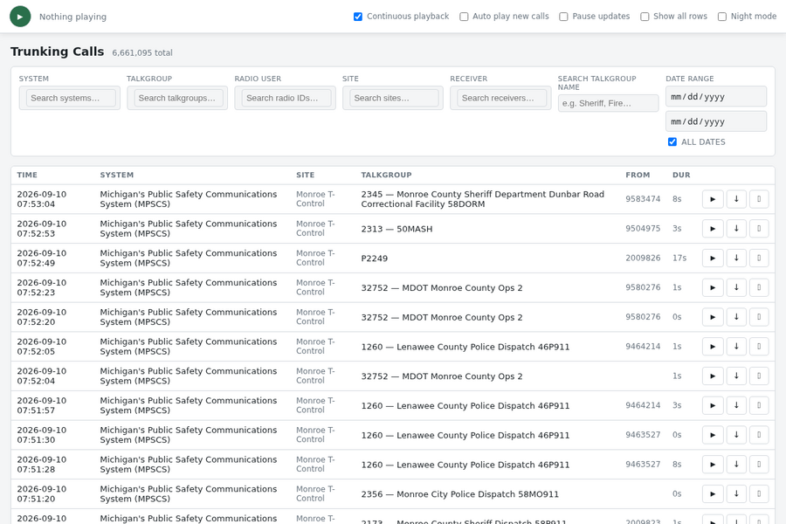Click radio ID 9464214 in the 07:51:57 row
786x524 pixels.
(643, 405)
